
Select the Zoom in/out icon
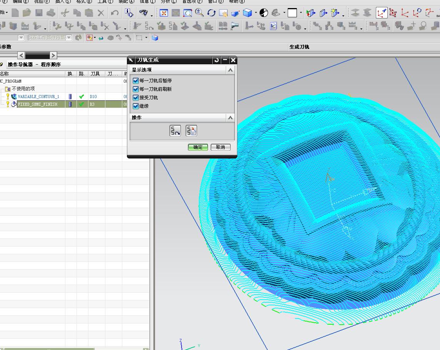coord(199,13)
